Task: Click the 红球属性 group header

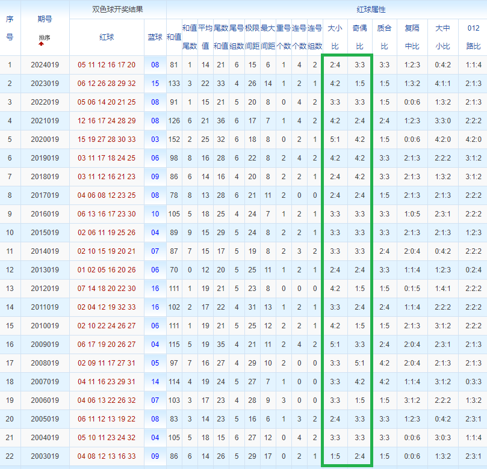Action: coord(371,10)
